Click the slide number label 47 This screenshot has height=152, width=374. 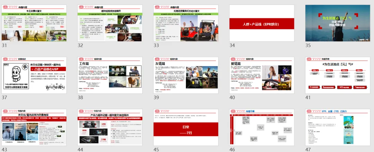point(308,149)
